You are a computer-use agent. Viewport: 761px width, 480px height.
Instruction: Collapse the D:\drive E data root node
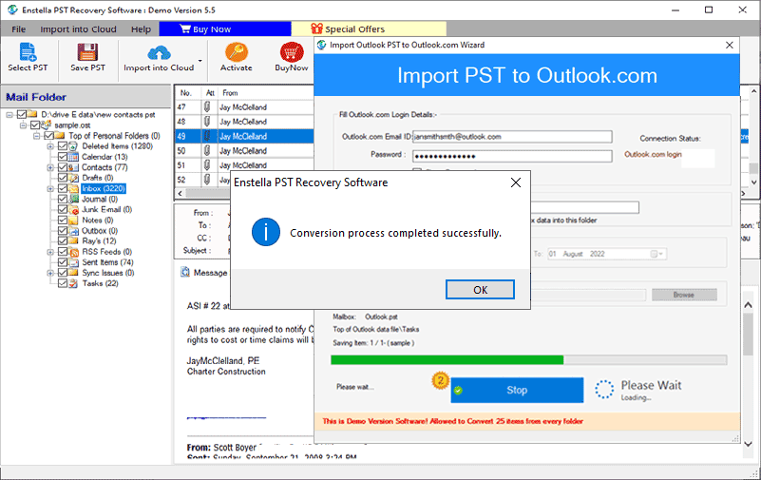tap(10, 115)
